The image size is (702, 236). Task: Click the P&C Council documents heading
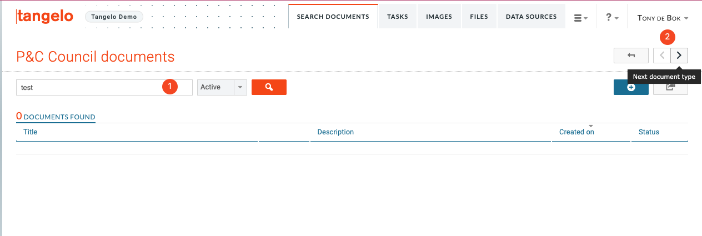coord(96,56)
